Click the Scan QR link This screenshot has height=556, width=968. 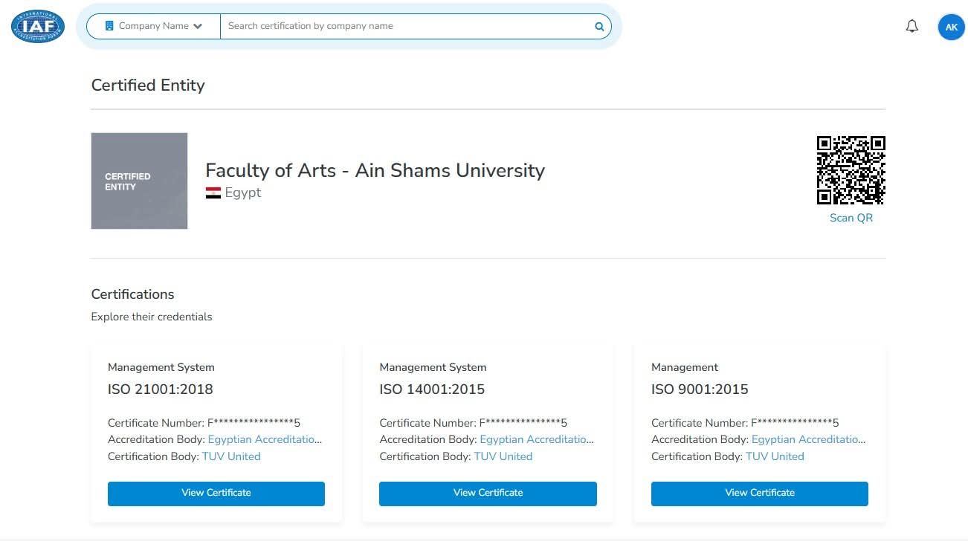(x=851, y=218)
